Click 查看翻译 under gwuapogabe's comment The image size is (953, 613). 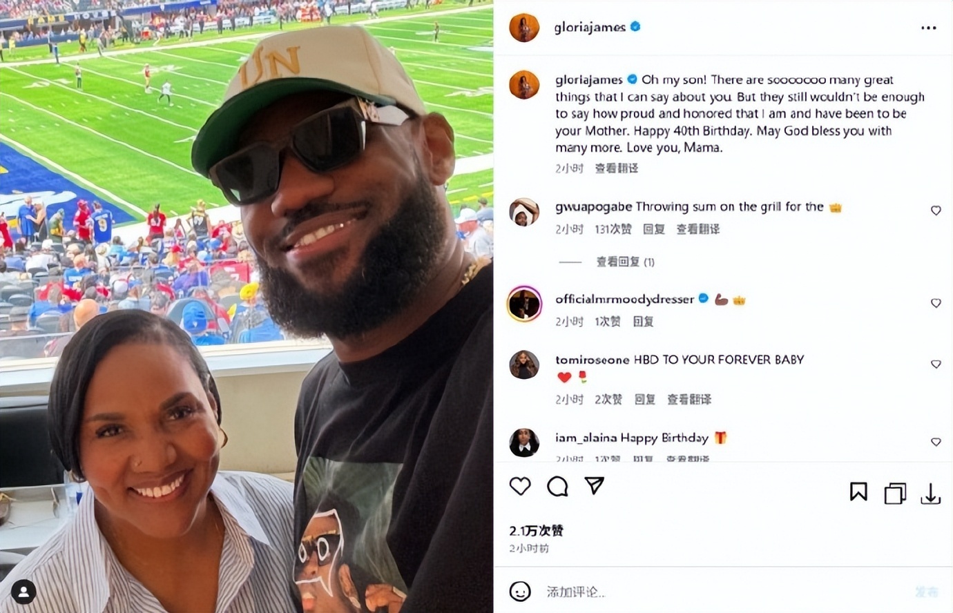pyautogui.click(x=697, y=229)
